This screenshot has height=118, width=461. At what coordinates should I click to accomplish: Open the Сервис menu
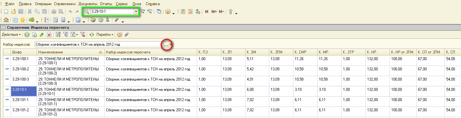coord(121,4)
